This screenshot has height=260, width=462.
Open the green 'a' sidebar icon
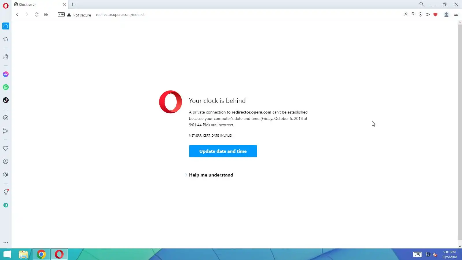coord(6,205)
